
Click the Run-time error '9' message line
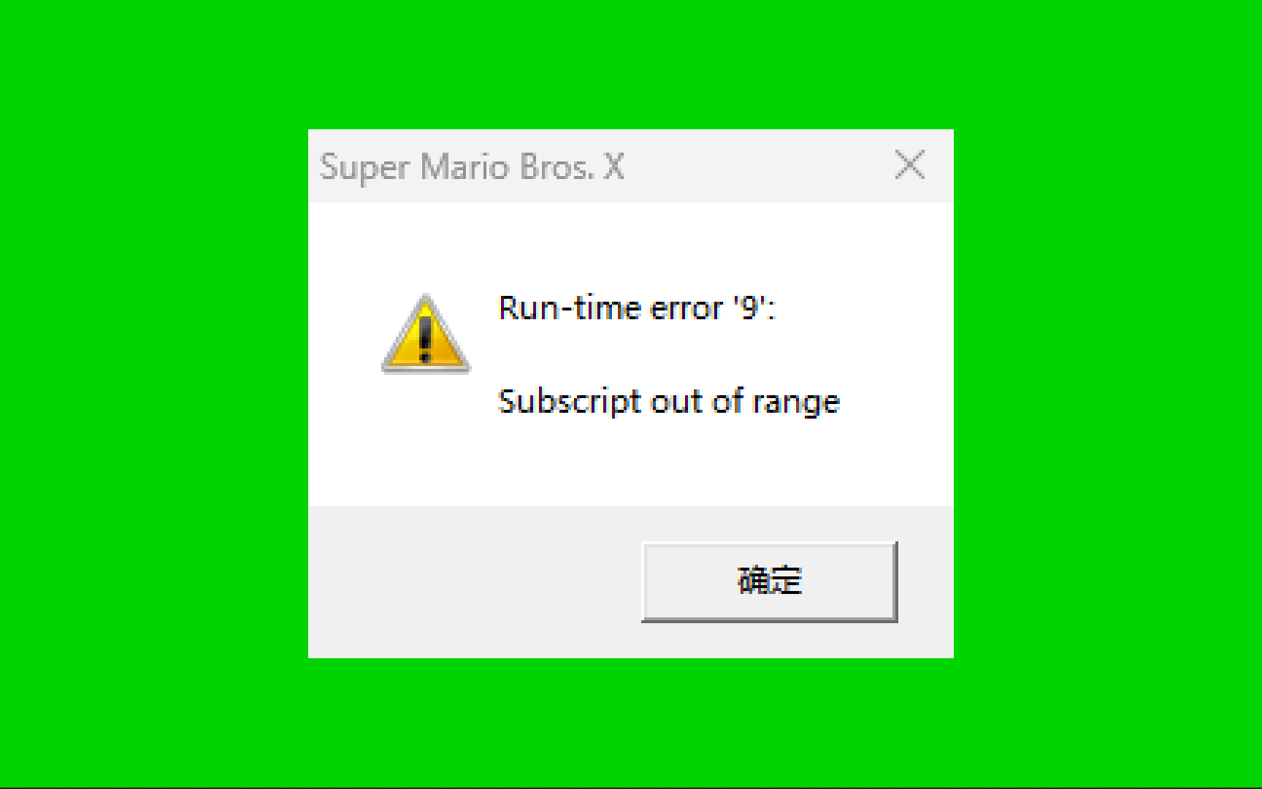coord(636,308)
